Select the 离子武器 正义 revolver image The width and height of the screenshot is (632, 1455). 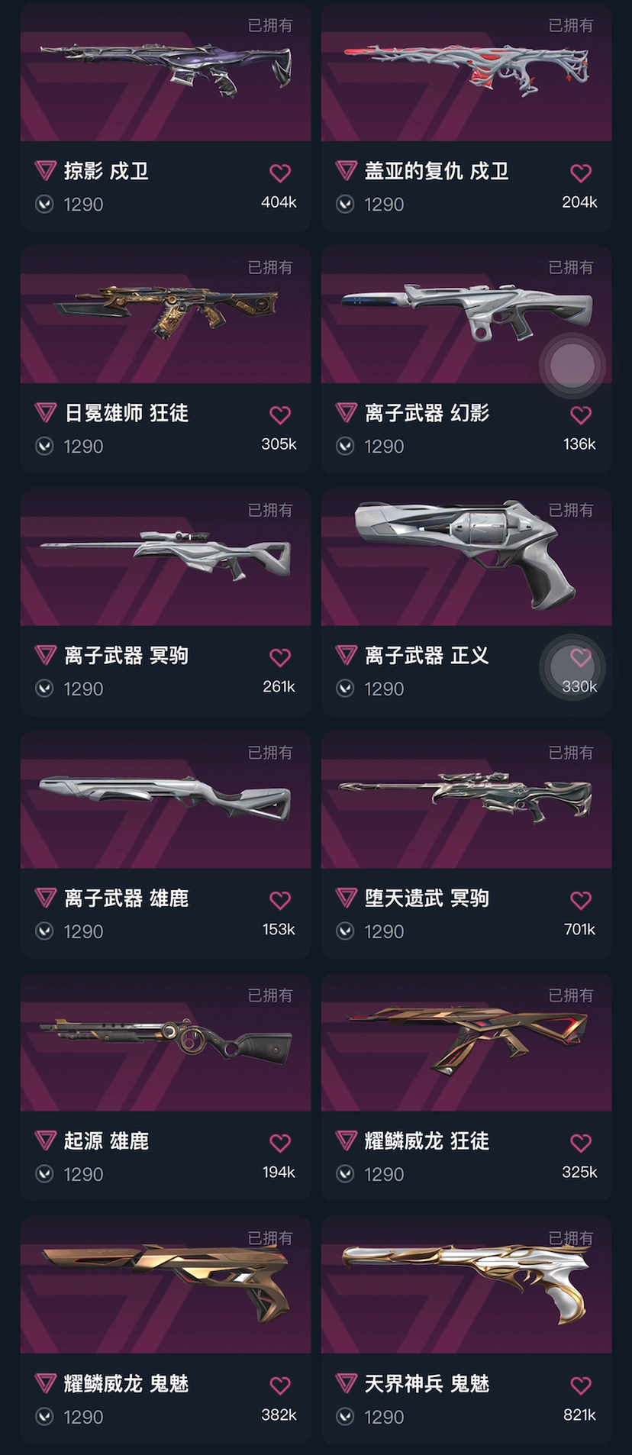click(466, 557)
